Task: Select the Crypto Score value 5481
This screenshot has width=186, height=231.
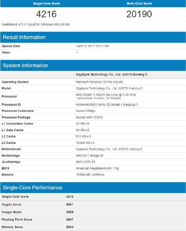Action: click(70, 205)
